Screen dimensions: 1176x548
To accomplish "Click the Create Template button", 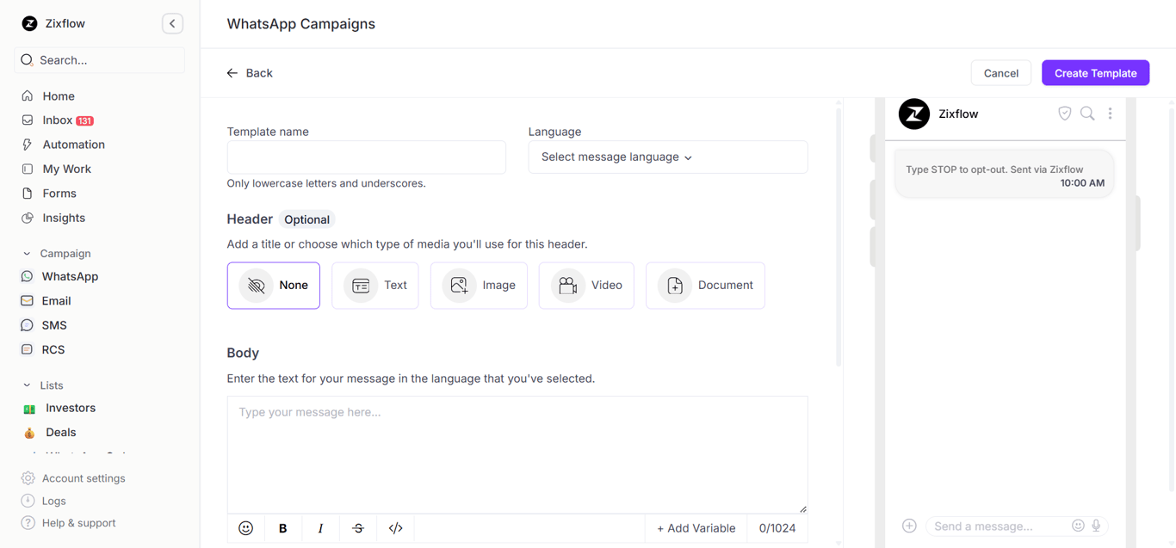I will point(1095,72).
